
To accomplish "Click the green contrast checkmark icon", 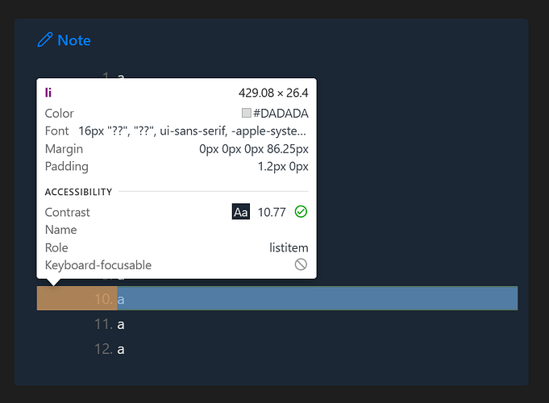I will (x=301, y=212).
